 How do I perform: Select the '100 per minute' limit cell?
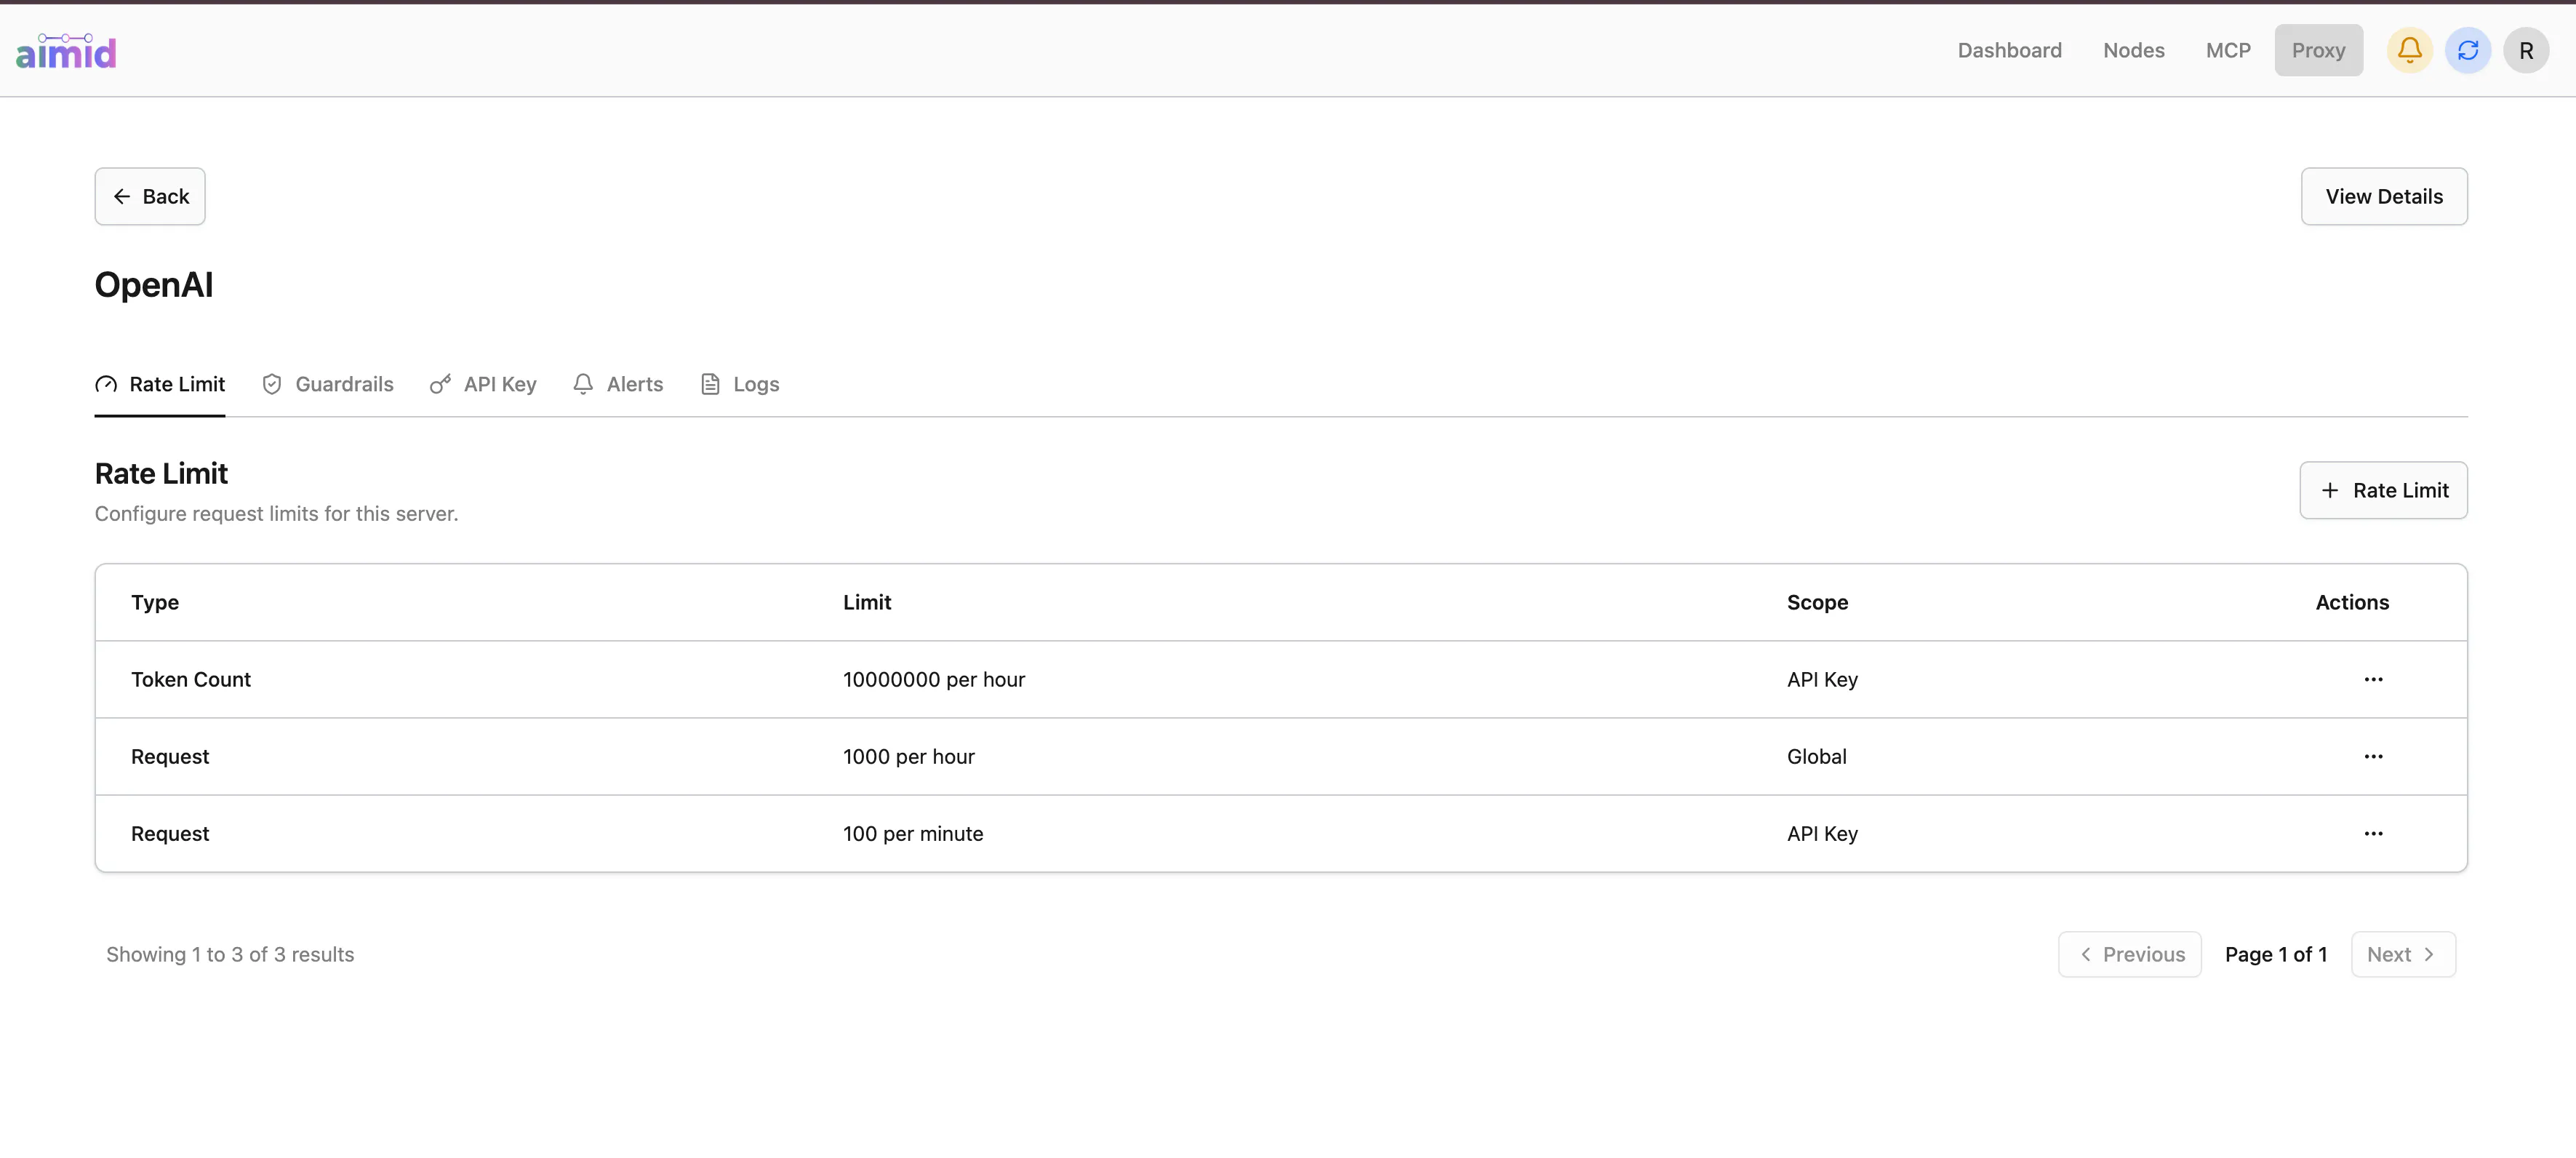click(913, 833)
